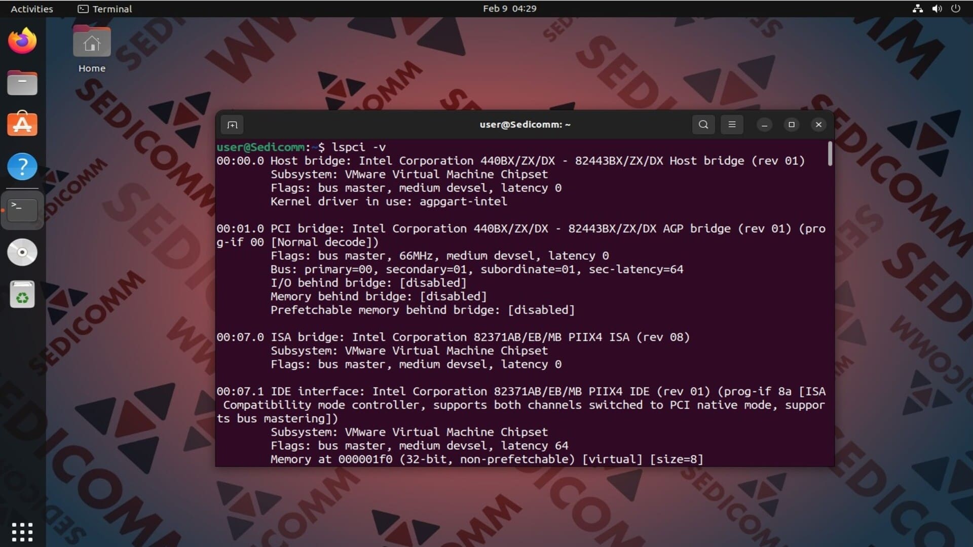The image size is (973, 547).
Task: Minimize the terminal window
Action: coord(764,125)
